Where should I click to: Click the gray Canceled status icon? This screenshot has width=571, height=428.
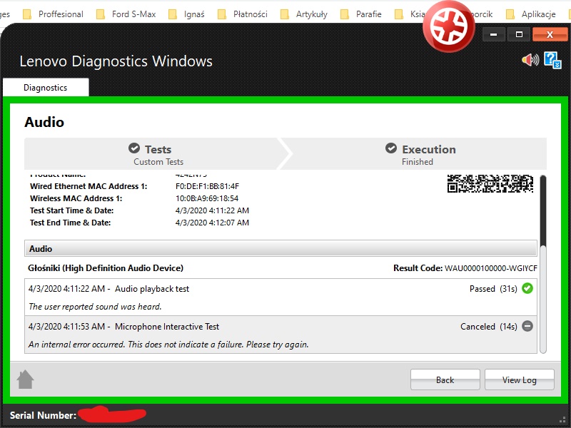click(x=527, y=326)
